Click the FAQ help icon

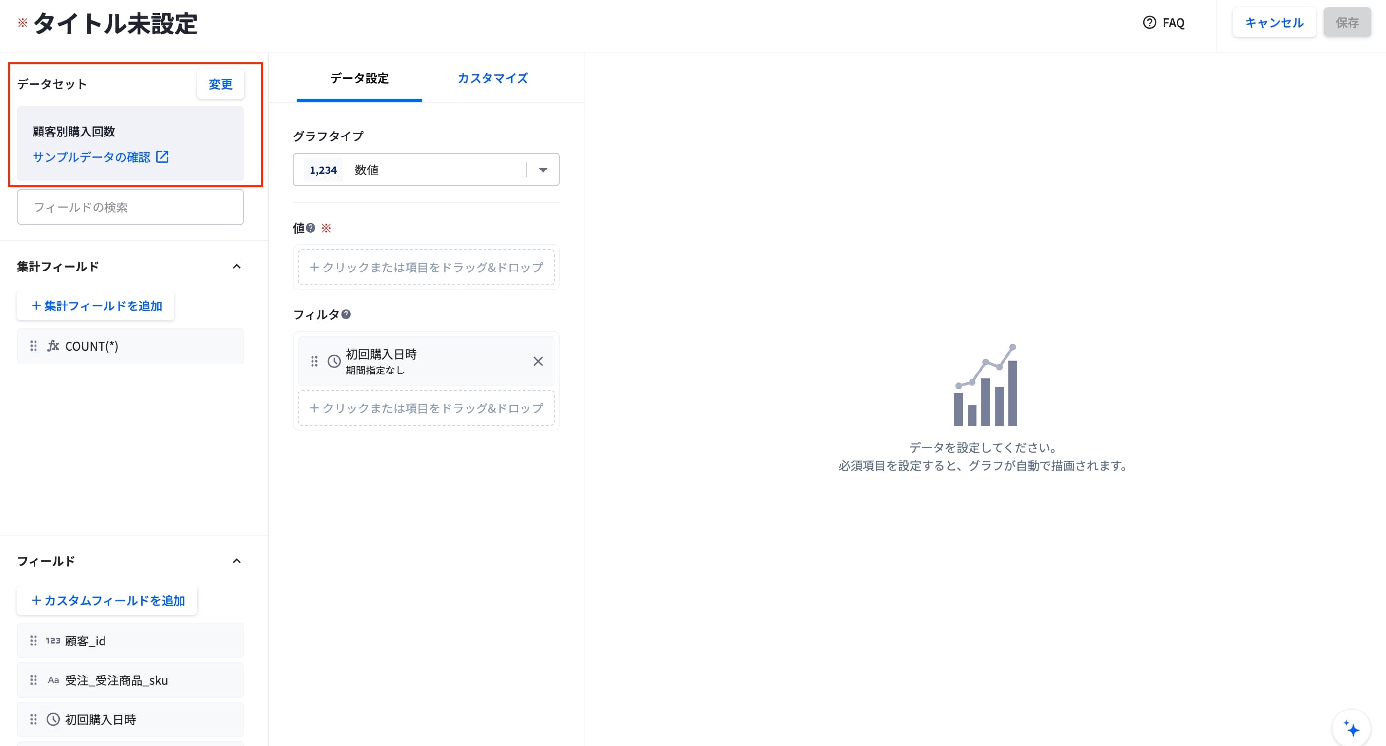[1149, 23]
